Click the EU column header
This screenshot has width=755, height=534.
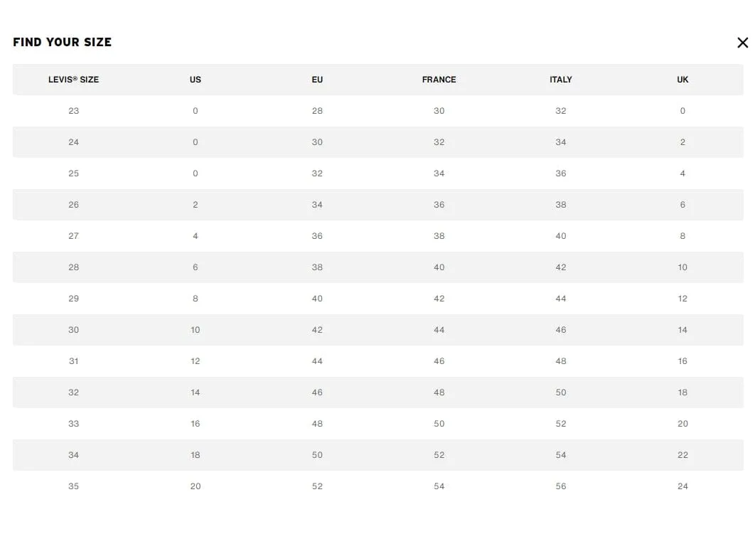click(x=317, y=80)
